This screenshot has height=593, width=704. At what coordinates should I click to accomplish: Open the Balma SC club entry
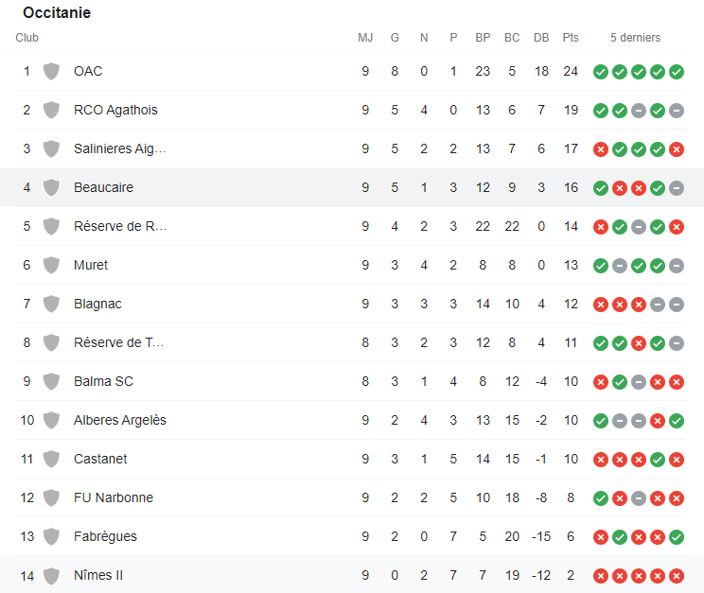[350, 381]
